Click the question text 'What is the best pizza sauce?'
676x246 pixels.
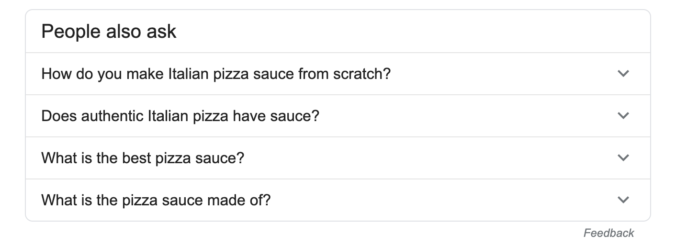pos(143,158)
